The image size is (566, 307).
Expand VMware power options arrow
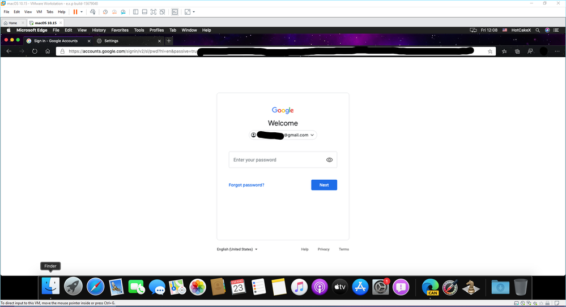(82, 12)
